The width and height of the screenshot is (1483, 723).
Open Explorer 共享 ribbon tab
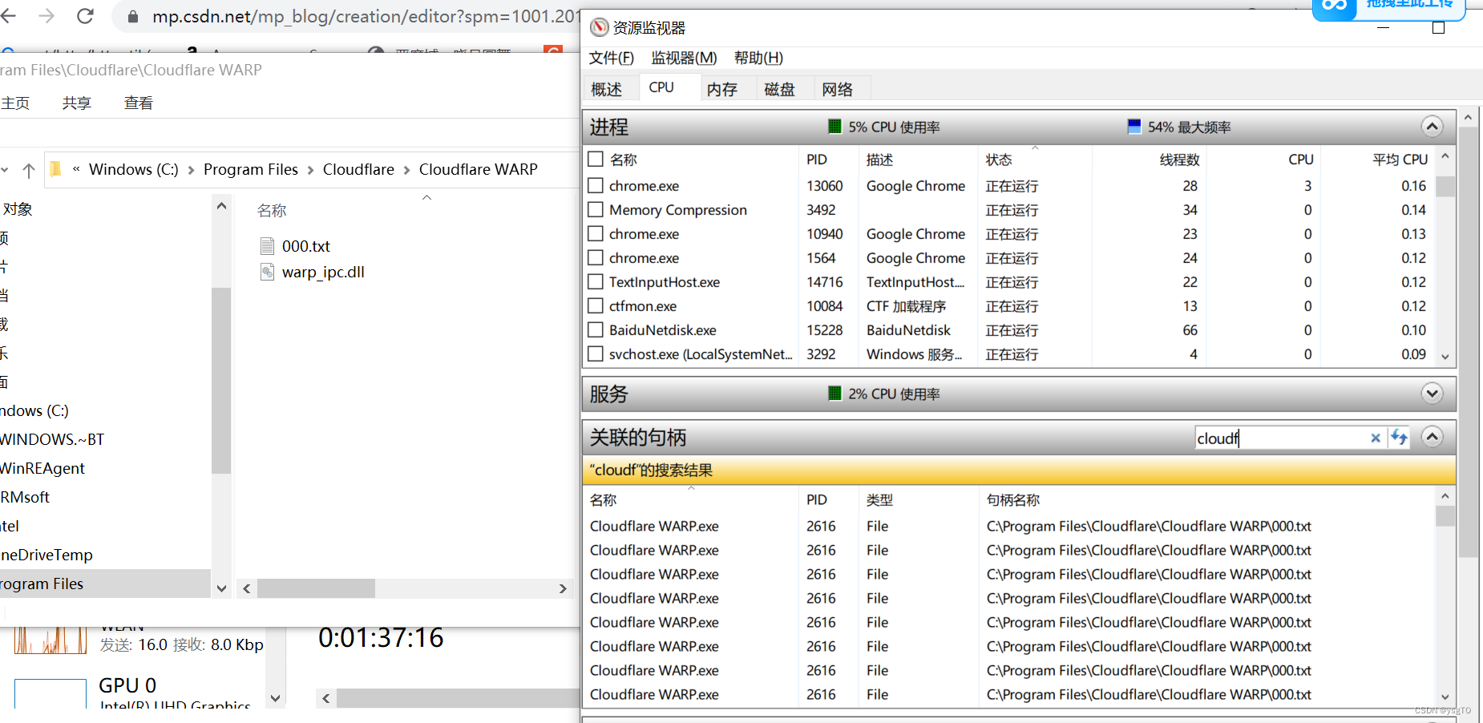(77, 103)
